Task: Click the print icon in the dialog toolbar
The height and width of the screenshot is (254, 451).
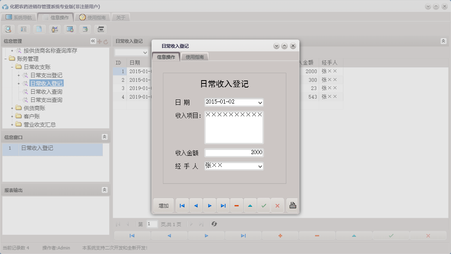Action: 292,205
